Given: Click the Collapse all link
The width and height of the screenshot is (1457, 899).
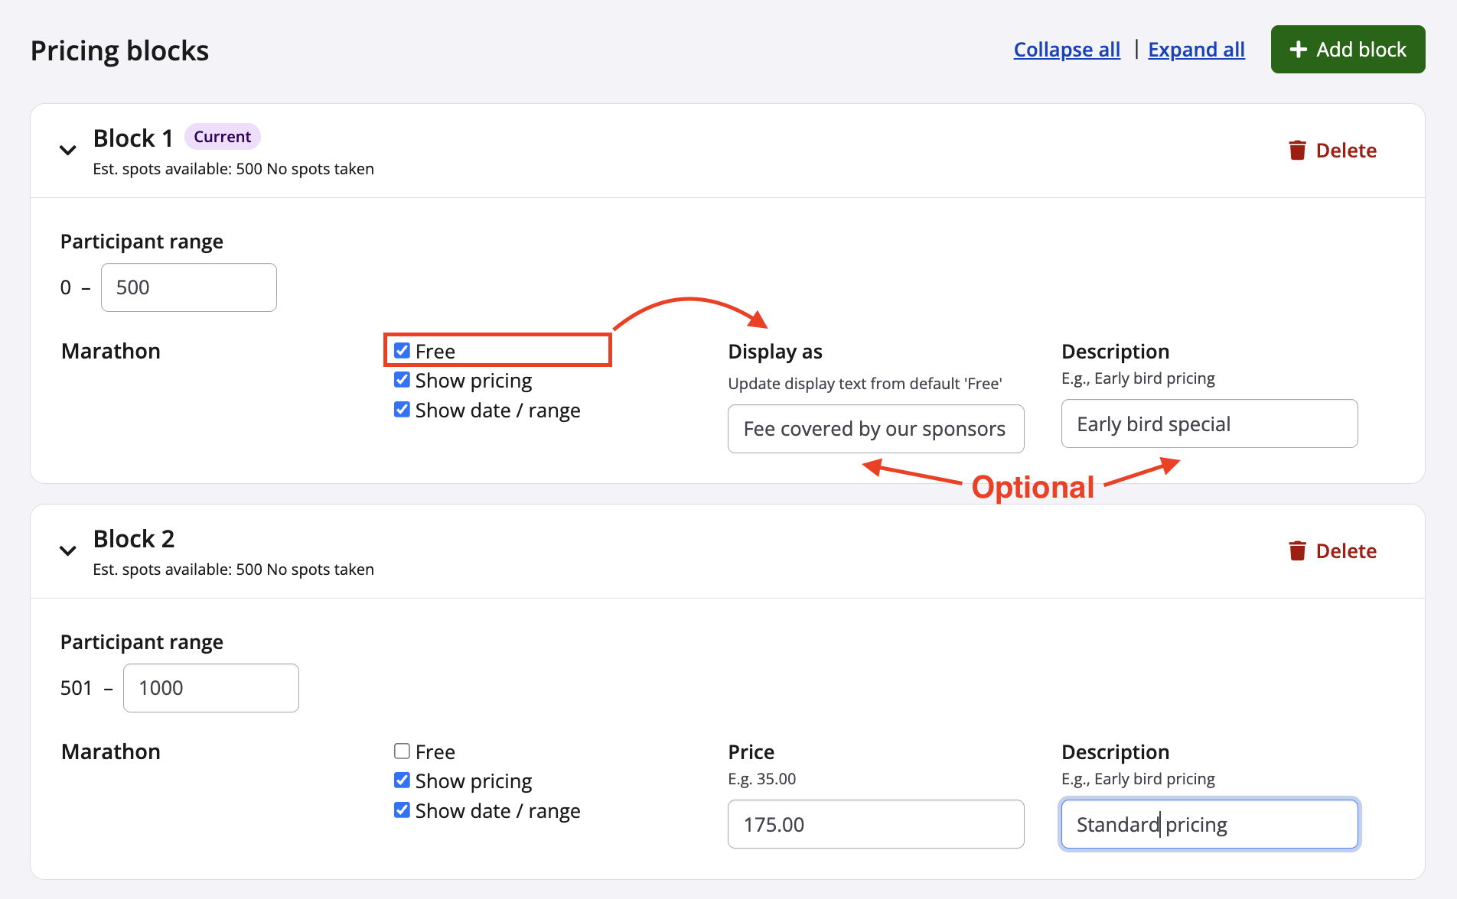Looking at the screenshot, I should pos(1067,50).
